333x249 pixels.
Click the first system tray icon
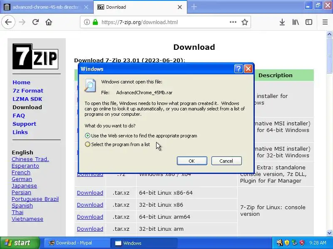[279, 243]
